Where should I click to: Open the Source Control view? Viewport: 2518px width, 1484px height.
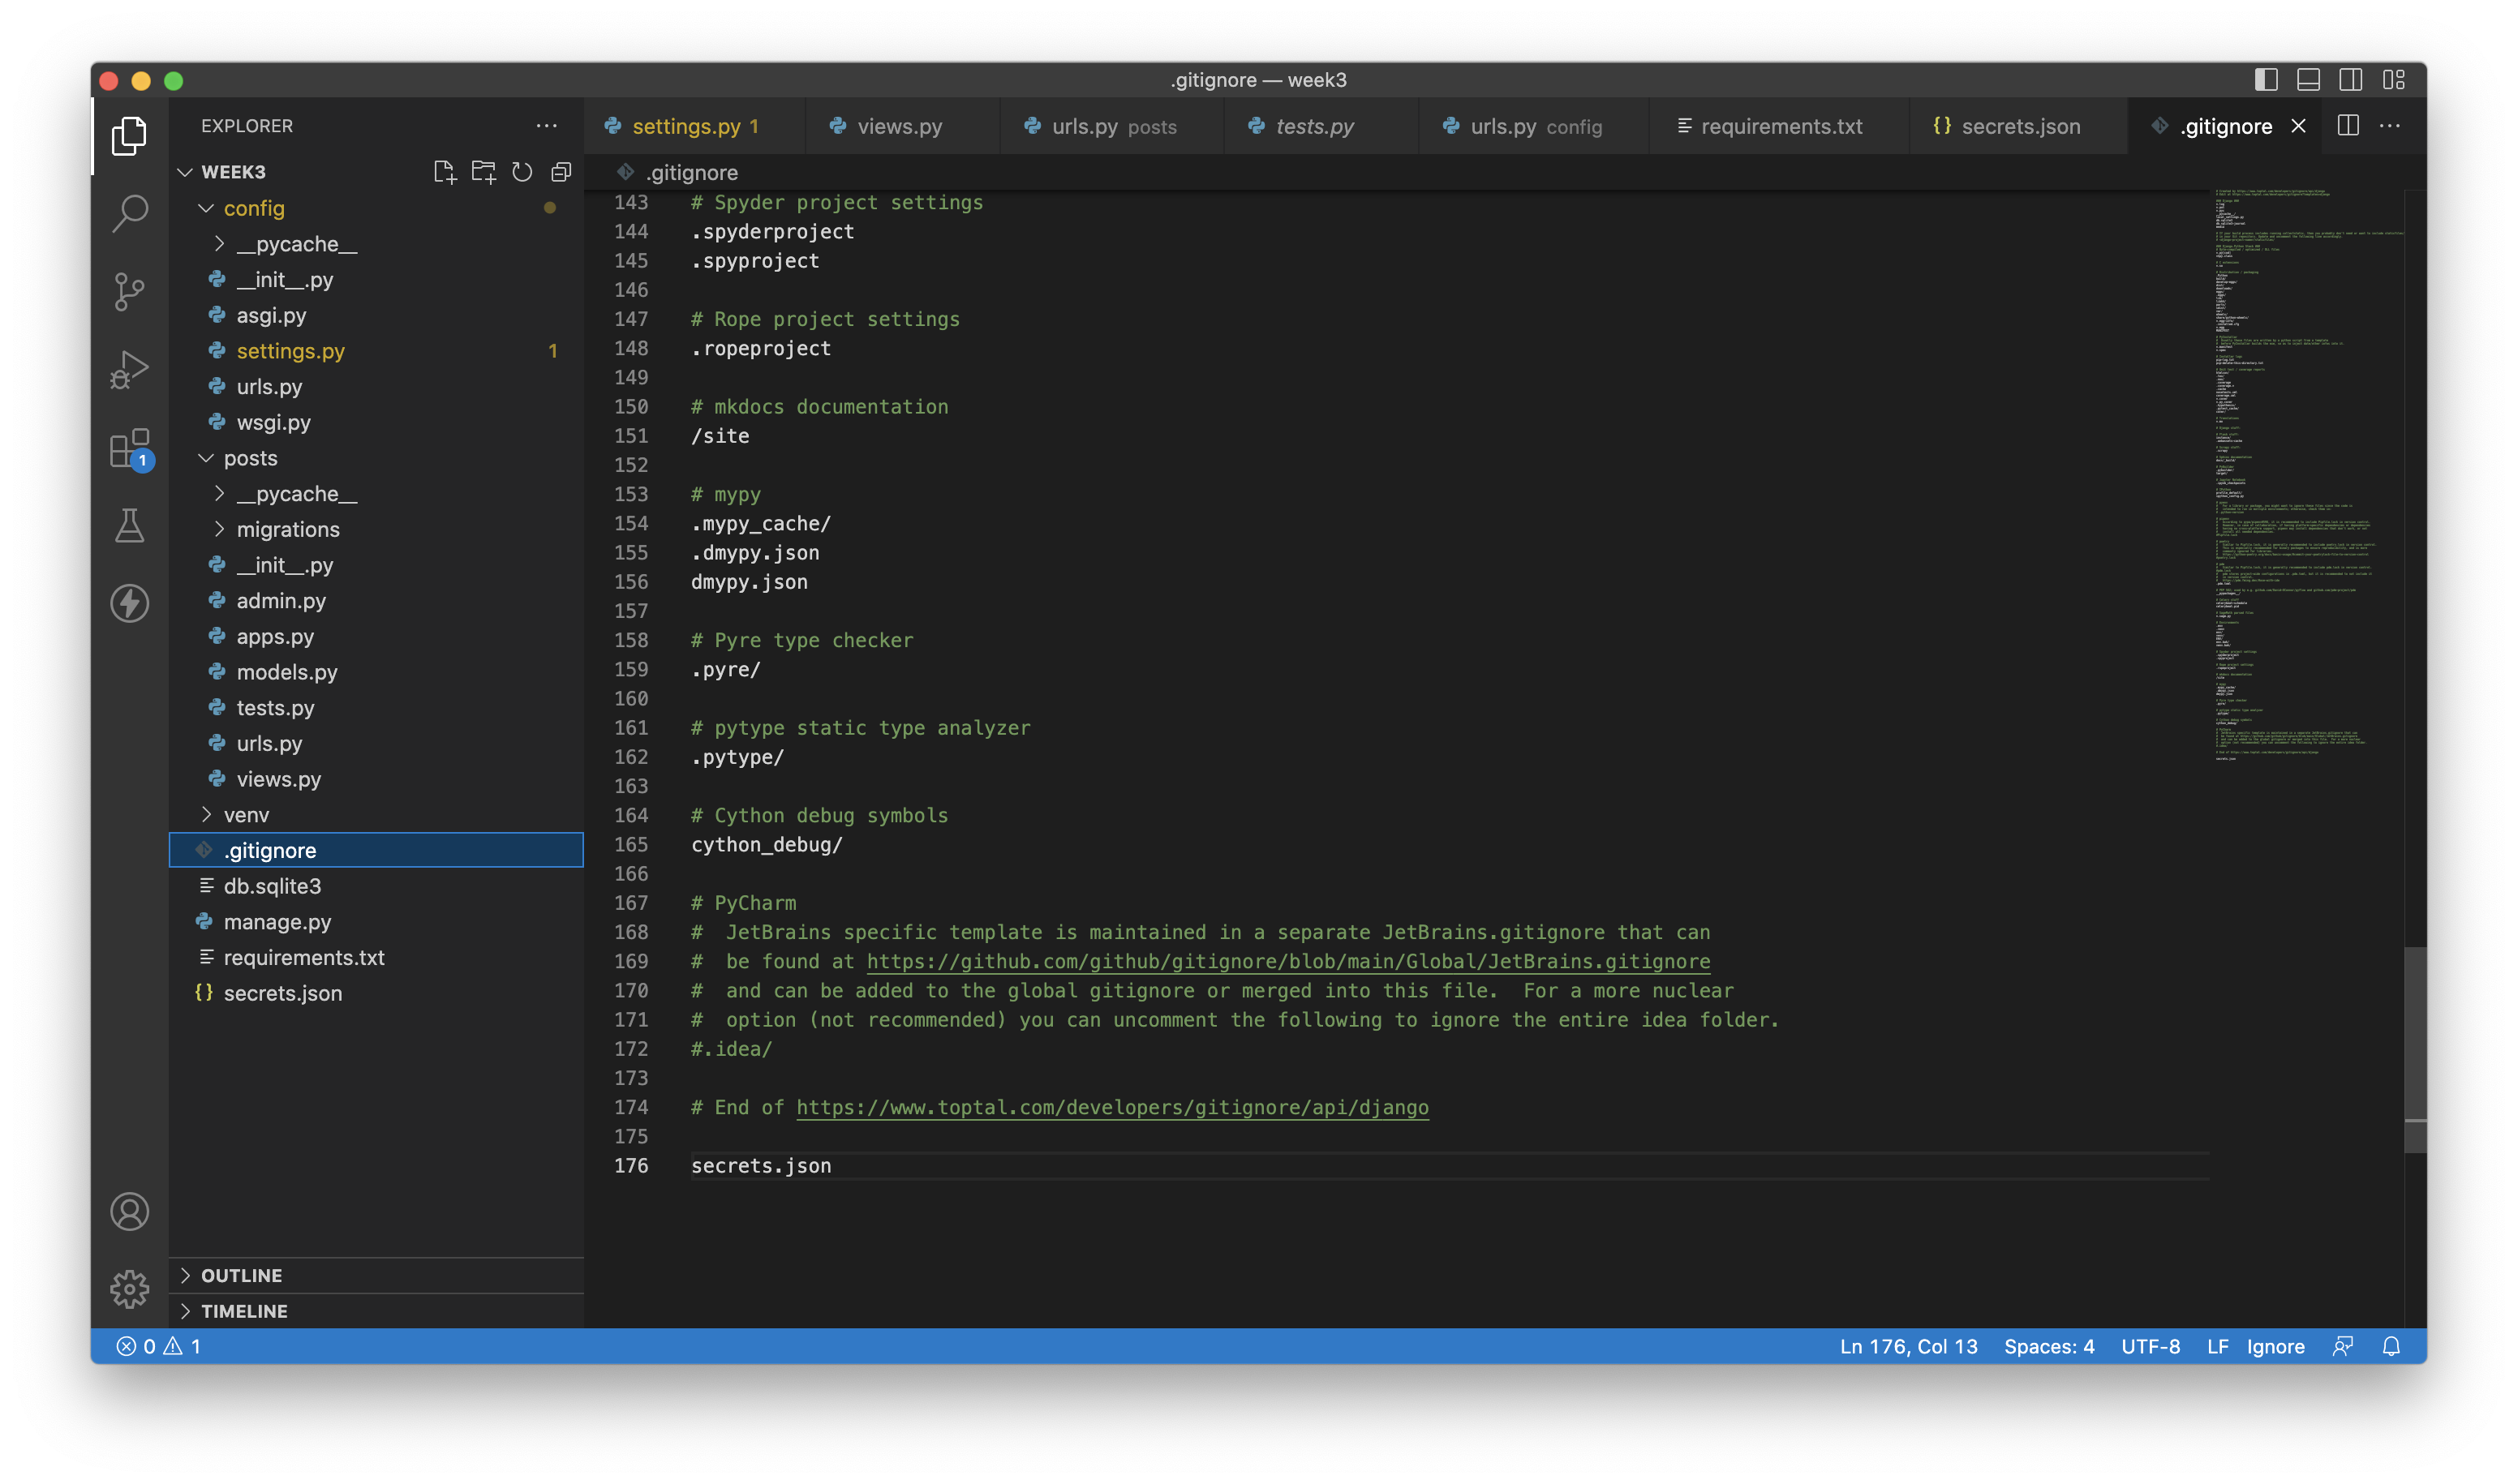(x=130, y=291)
